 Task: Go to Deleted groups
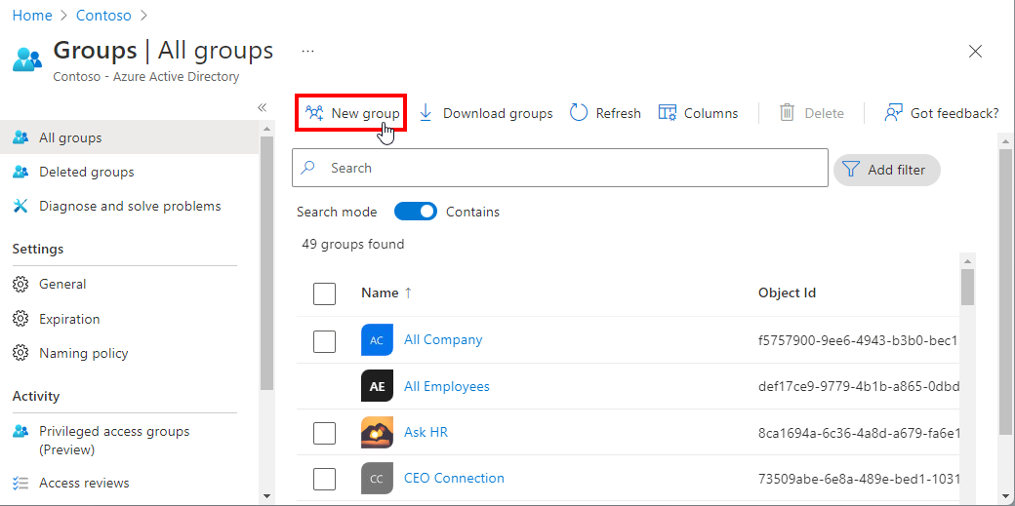coord(86,172)
